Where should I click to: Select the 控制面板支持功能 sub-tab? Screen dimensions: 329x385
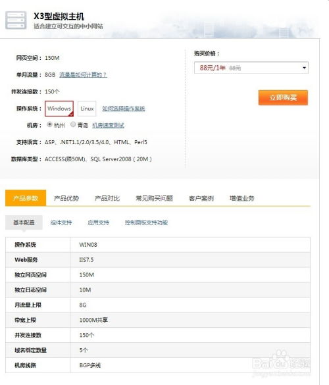click(146, 222)
